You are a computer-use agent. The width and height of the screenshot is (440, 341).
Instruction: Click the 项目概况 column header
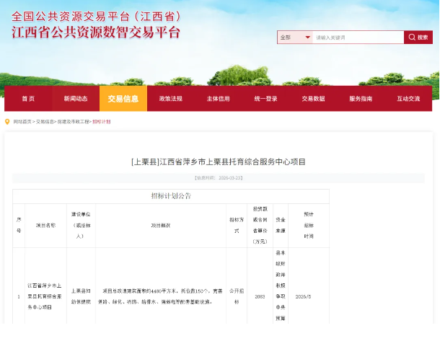[x=161, y=225]
